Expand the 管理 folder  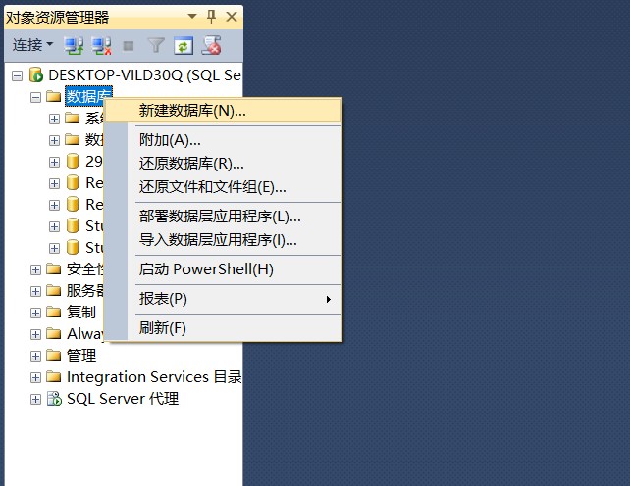click(35, 357)
